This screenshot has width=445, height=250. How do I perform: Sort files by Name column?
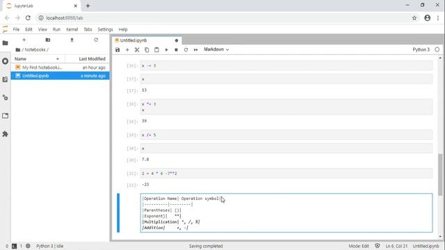tap(38, 58)
